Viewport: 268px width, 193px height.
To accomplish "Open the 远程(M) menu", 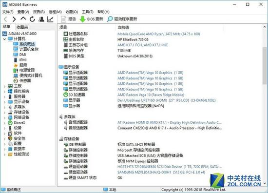I will (55, 12).
